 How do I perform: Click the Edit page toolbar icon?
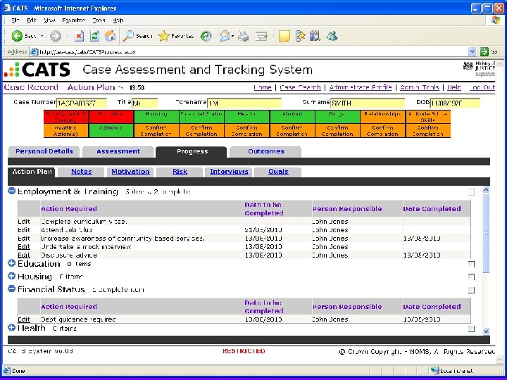pos(261,36)
